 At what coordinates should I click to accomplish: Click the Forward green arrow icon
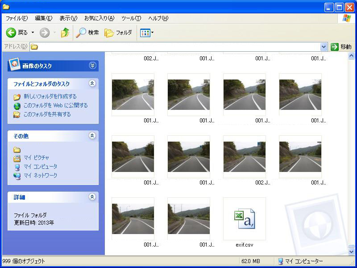(x=45, y=33)
